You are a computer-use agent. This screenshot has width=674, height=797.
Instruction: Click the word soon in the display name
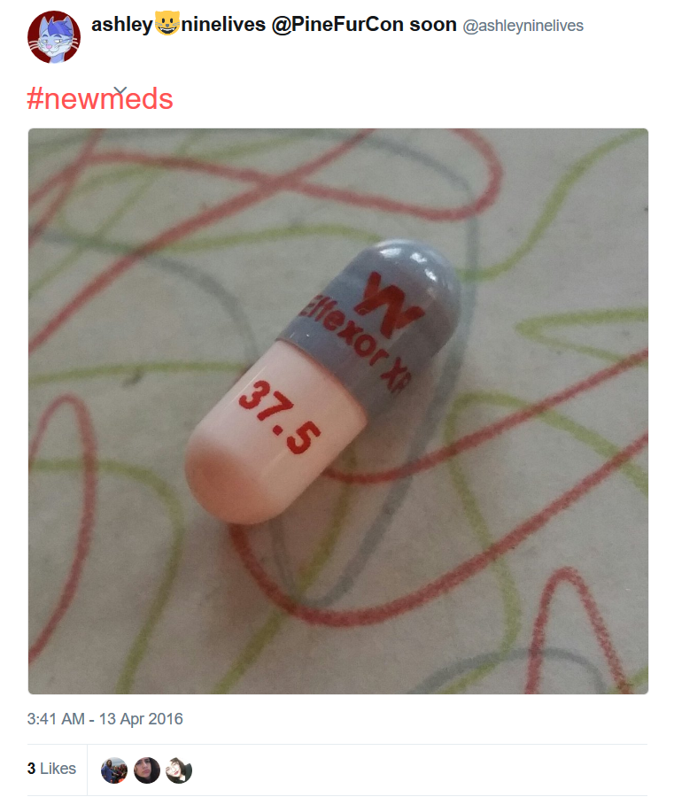(433, 25)
